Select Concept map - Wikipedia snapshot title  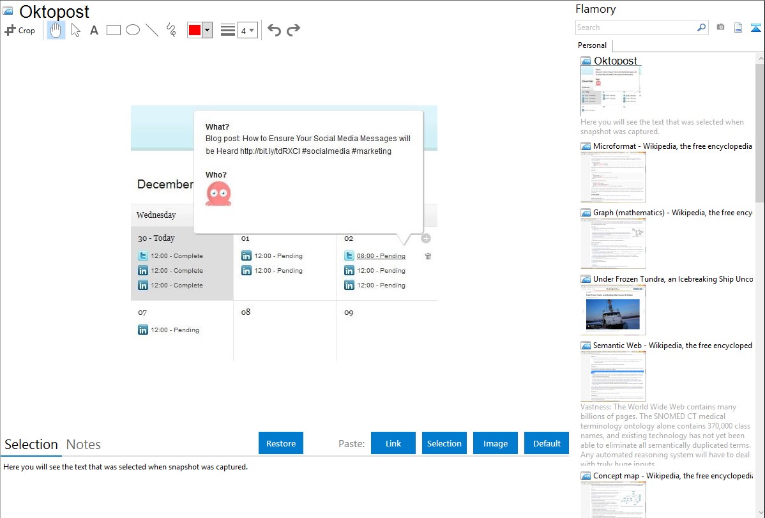[x=673, y=475]
